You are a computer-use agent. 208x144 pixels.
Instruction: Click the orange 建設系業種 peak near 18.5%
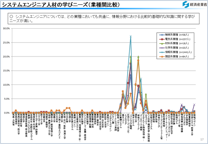click(138, 60)
